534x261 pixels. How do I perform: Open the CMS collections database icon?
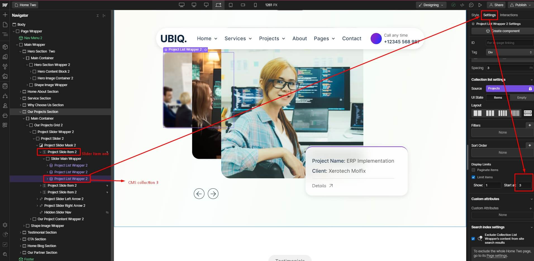[x=5, y=86]
